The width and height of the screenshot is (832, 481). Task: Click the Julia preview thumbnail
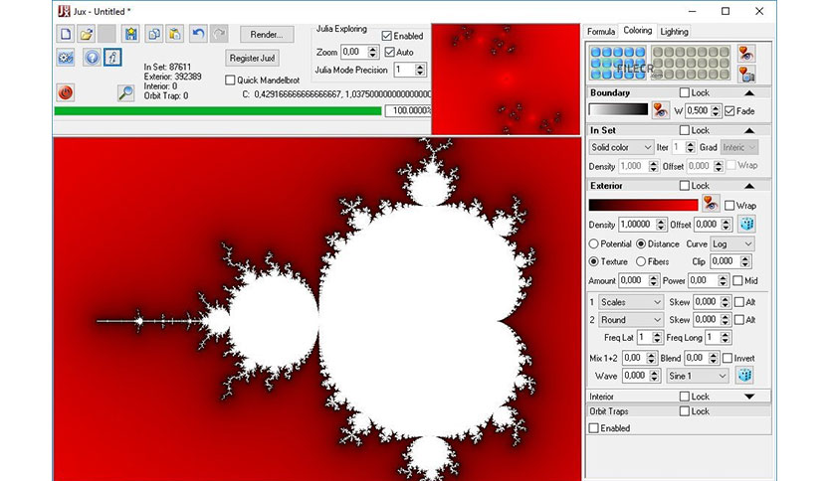[x=506, y=79]
